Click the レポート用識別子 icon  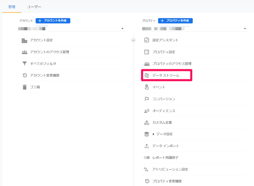[147, 157]
